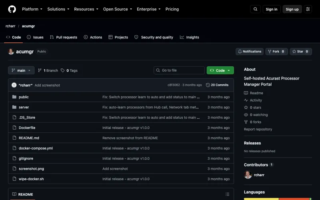Open the appearance settings icon beside Sign up
Screen dimensions: 320x200
[x=308, y=9]
